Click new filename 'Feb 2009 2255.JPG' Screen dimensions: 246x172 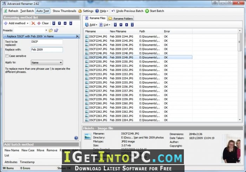pos(122,82)
